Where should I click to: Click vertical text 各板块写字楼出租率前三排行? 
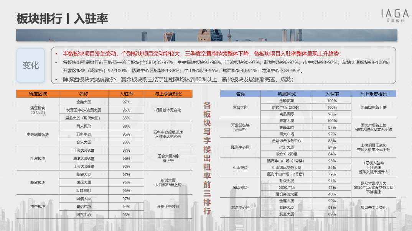click(x=207, y=158)
